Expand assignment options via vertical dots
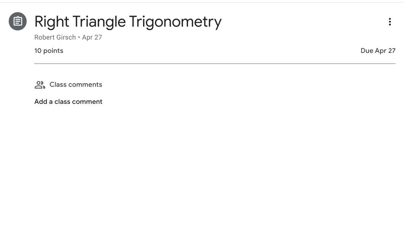This screenshot has width=404, height=248. (390, 22)
